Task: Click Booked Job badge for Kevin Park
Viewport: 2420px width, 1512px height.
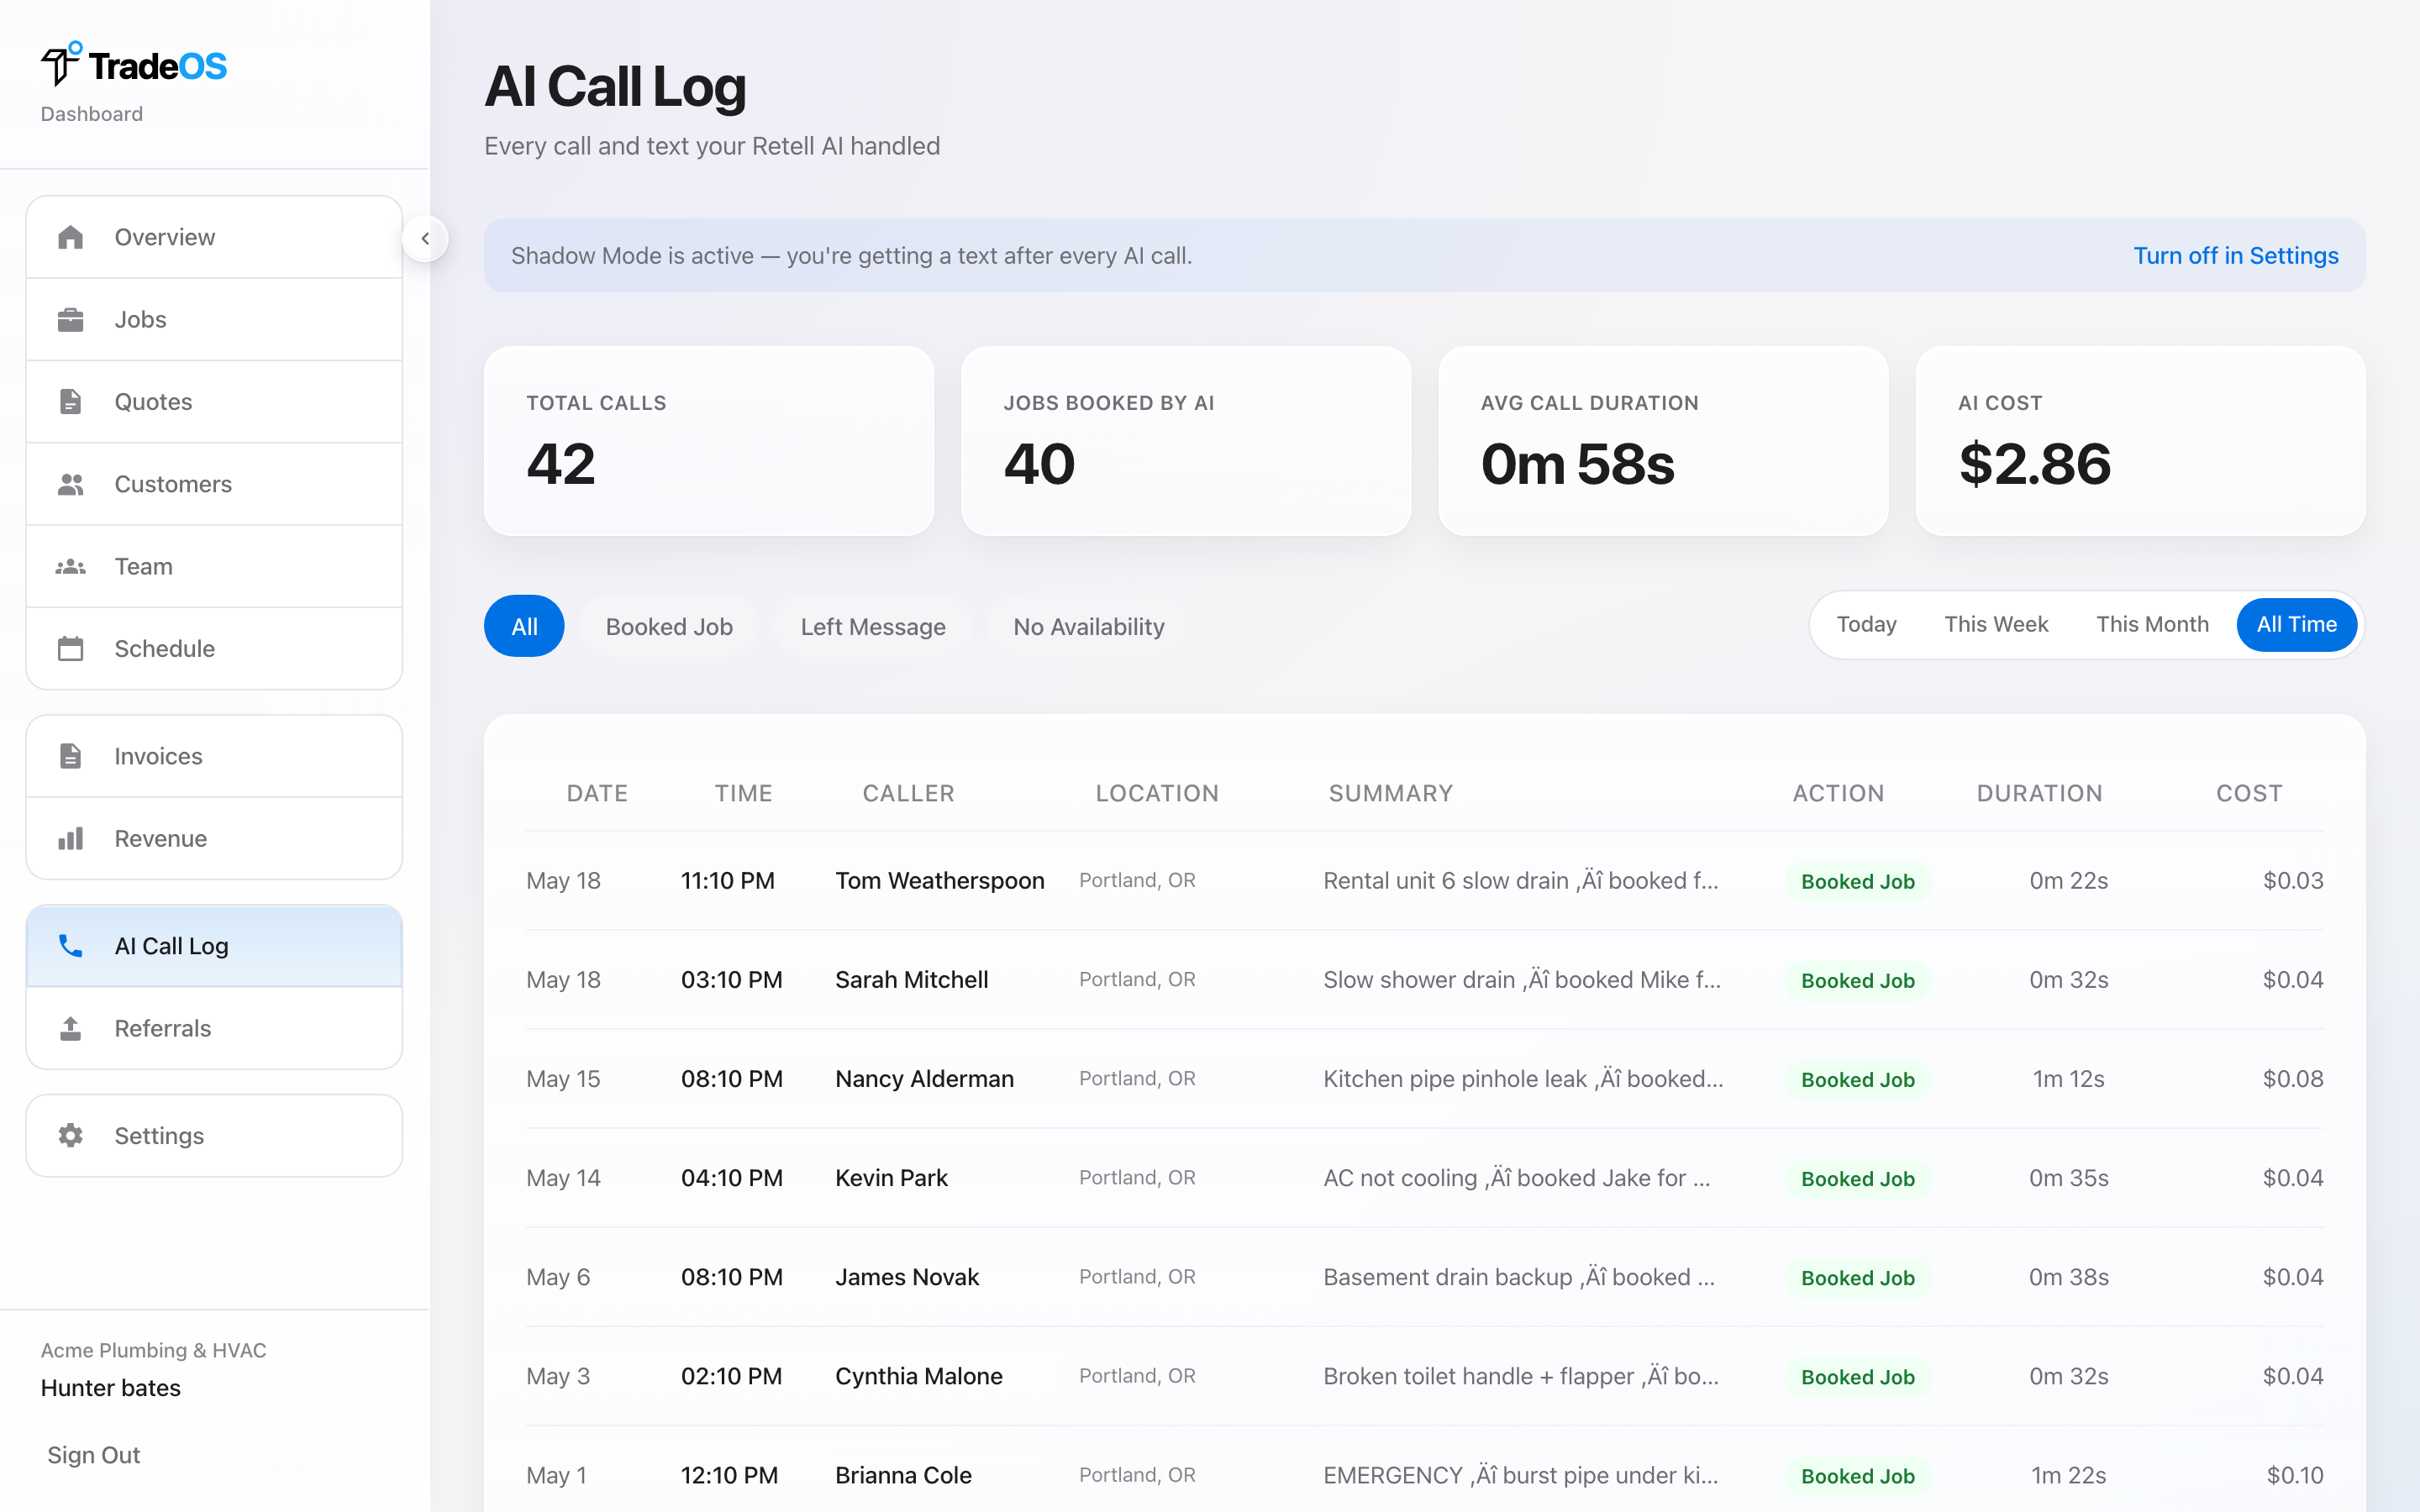Action: click(1857, 1179)
